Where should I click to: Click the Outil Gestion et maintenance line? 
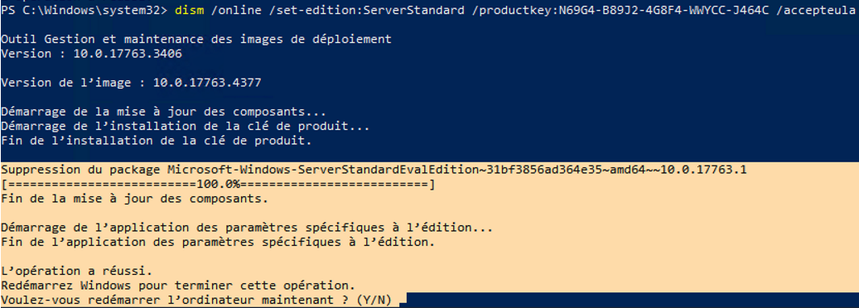point(196,39)
